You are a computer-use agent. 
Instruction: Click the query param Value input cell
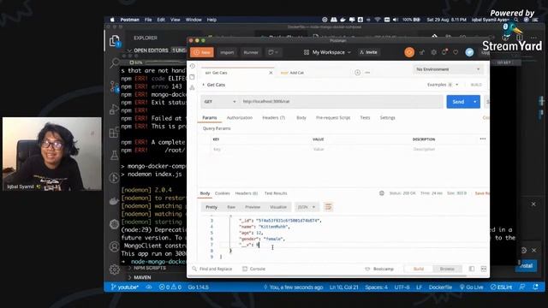pos(360,149)
